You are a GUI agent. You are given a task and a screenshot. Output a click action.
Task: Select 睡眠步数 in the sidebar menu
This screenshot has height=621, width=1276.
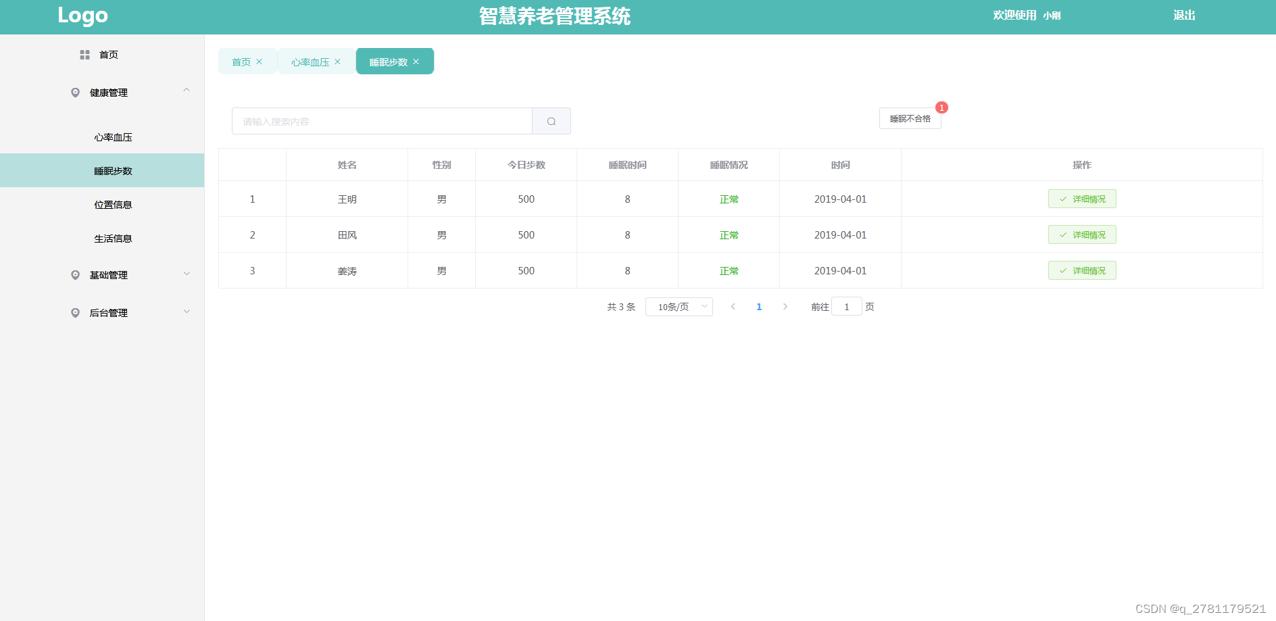[102, 170]
